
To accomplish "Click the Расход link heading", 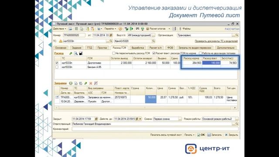I will click(x=59, y=53).
